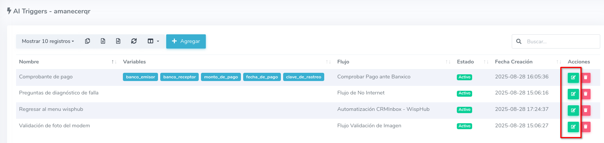
Task: Click date '2025-08-28 15:06:27'
Action: tap(522, 125)
